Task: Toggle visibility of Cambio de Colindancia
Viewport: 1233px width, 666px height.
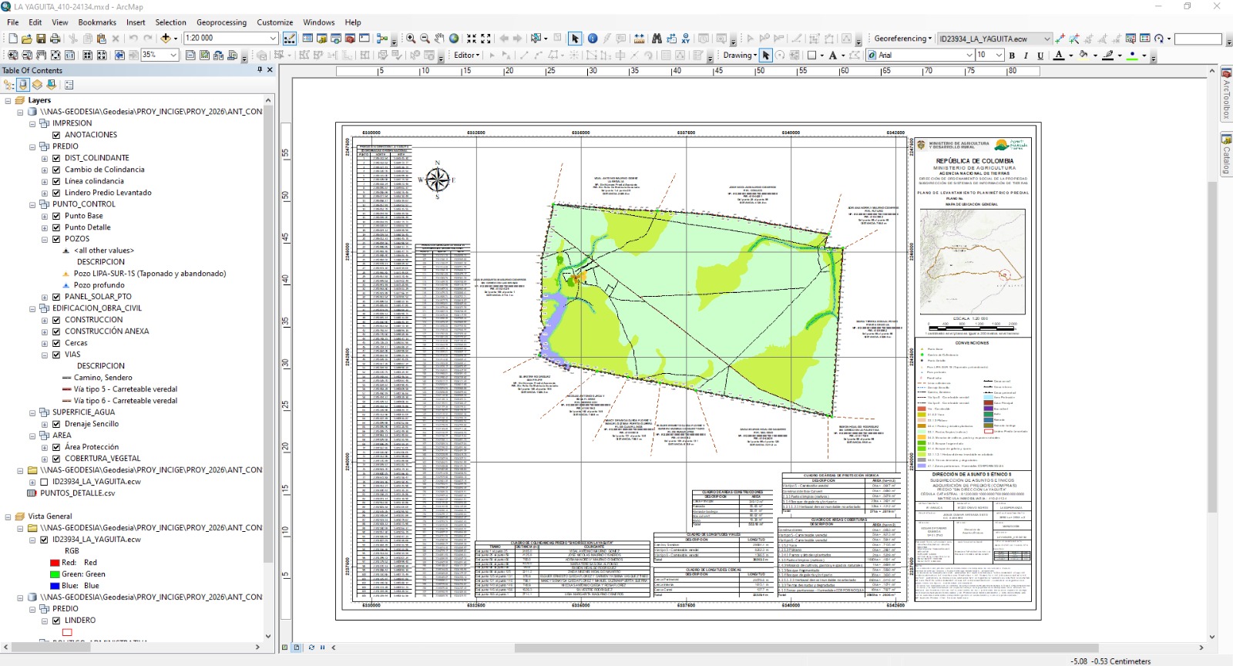Action: click(x=56, y=170)
